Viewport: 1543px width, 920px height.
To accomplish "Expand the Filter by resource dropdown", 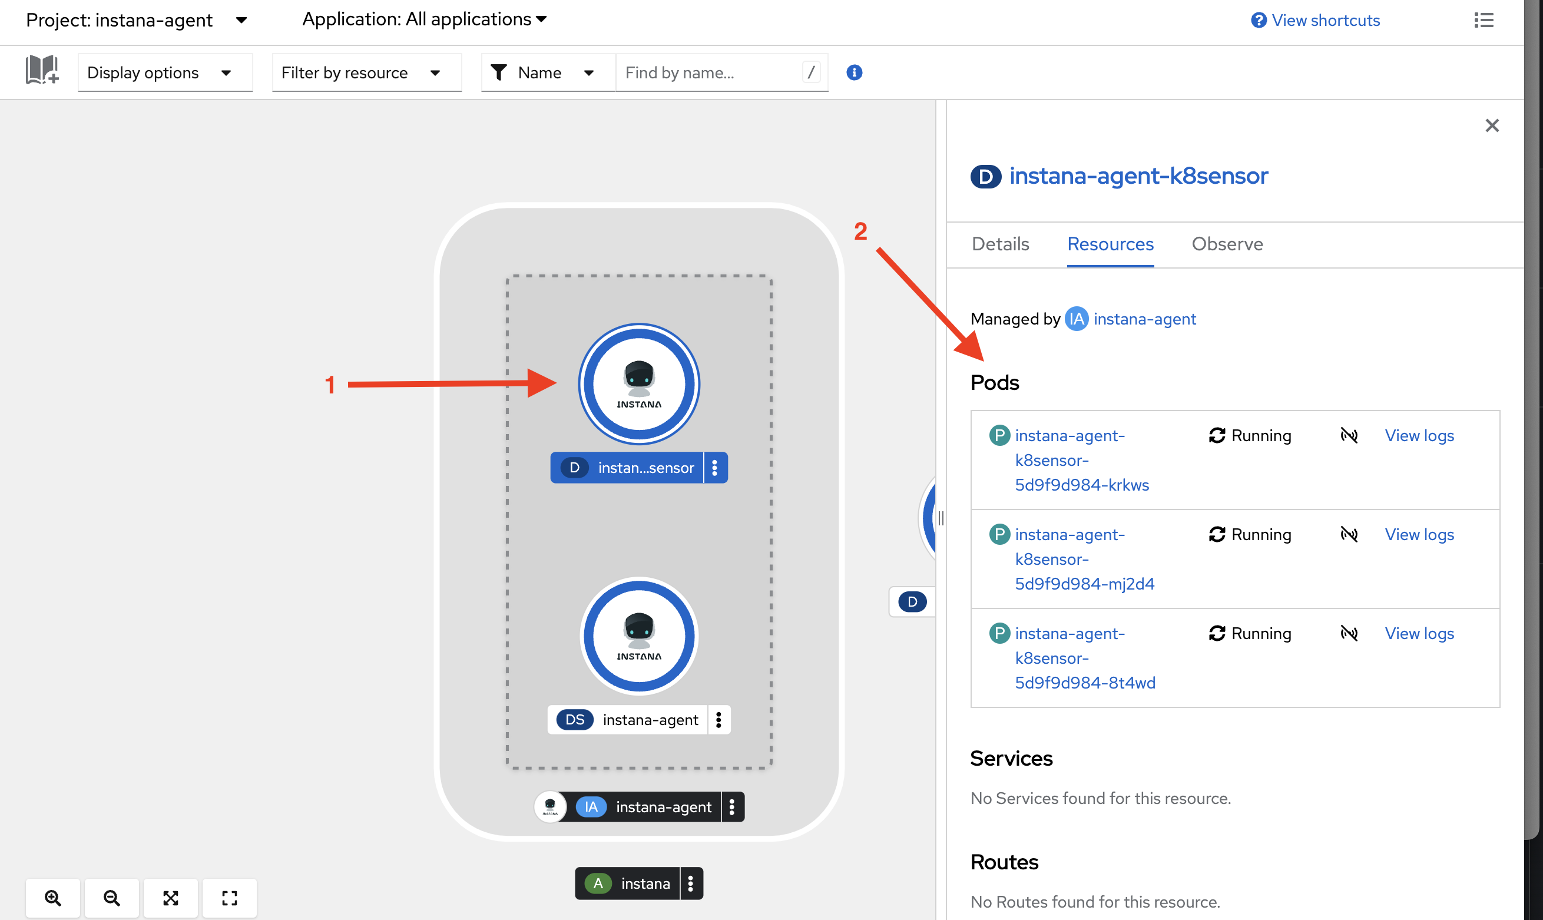I will (x=367, y=72).
